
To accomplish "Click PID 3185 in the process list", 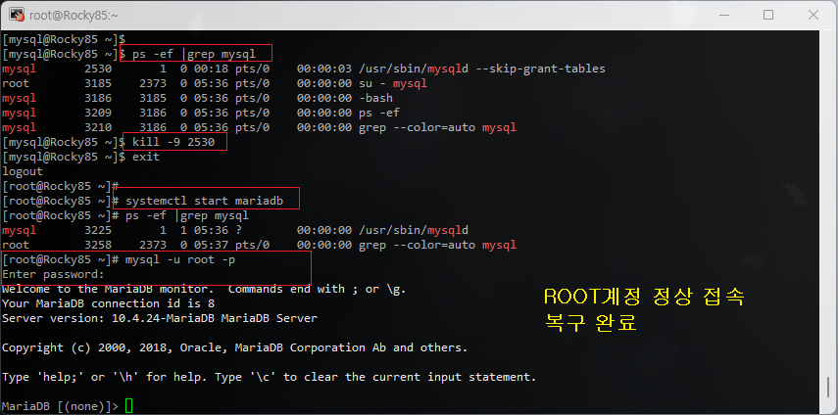I will click(x=98, y=84).
